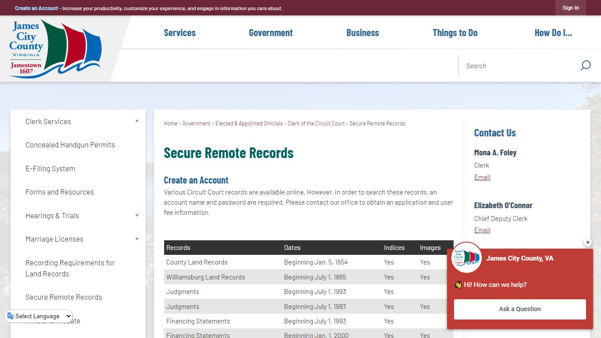Screen dimensions: 601x338
Task: Email Elizabeth O'Connor
Action: coord(482,230)
